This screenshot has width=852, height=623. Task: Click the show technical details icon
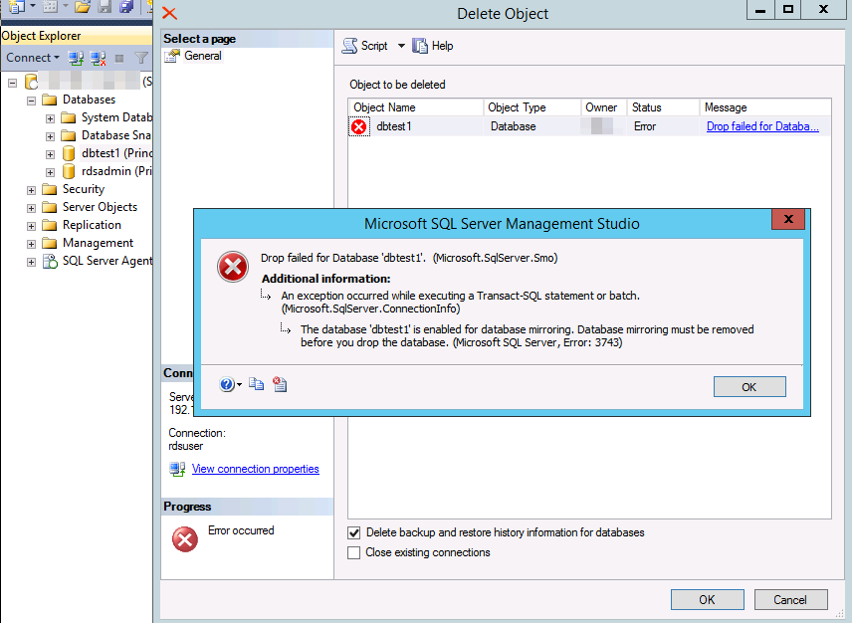280,384
